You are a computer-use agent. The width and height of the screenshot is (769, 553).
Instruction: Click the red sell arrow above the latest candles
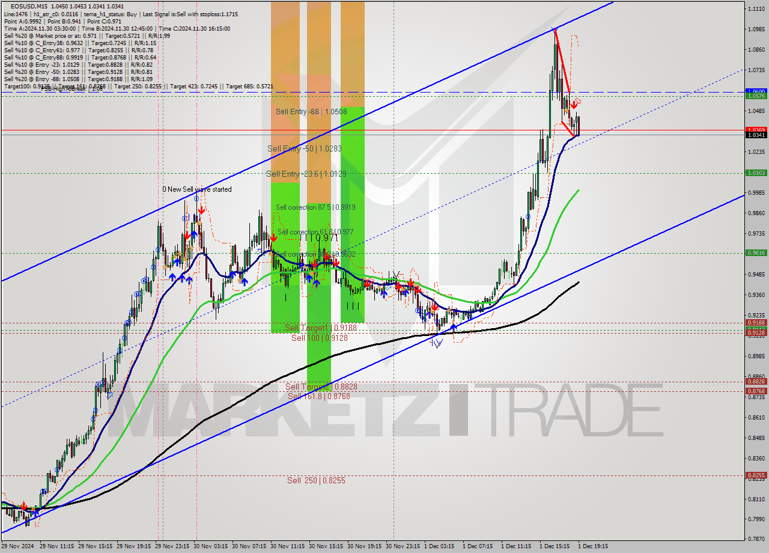click(574, 105)
